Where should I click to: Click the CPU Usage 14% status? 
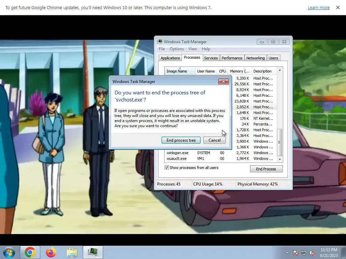click(208, 184)
